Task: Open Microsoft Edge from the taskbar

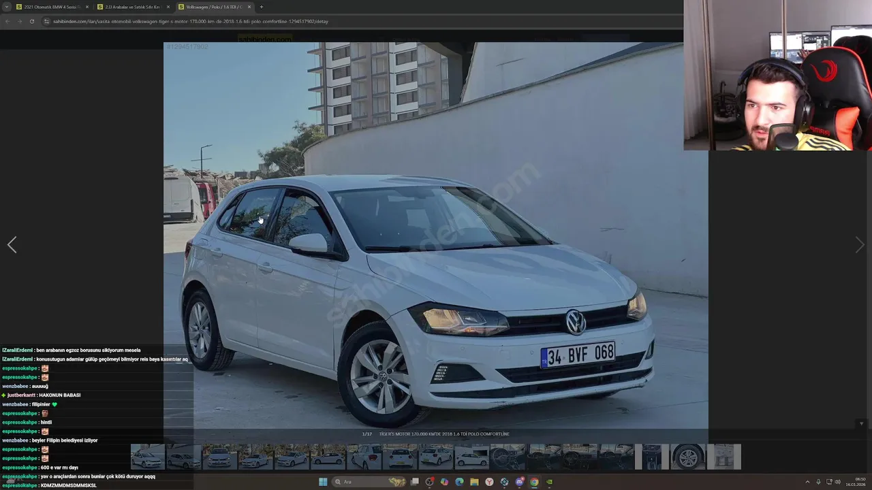Action: 459,482
